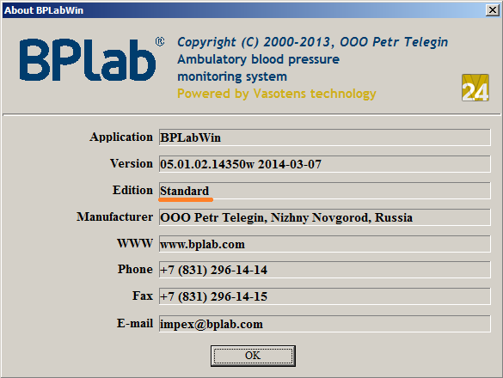Viewport: 503px width, 378px height.
Task: Click the E-mail label
Action: (x=135, y=323)
